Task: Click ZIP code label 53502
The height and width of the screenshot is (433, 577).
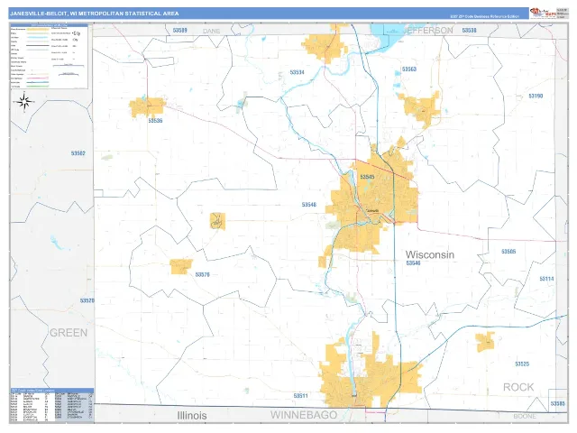Action: tap(78, 153)
